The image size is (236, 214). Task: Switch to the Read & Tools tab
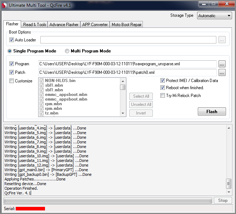pos(35,25)
